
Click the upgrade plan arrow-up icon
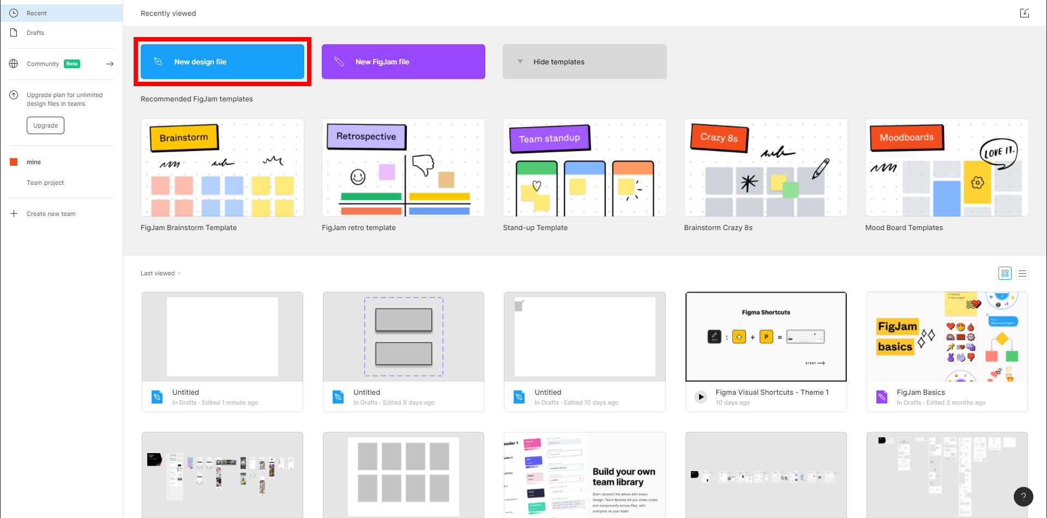tap(14, 95)
